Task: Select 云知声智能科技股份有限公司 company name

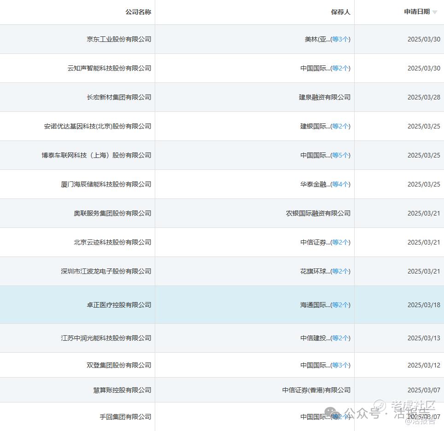Action: click(x=109, y=68)
